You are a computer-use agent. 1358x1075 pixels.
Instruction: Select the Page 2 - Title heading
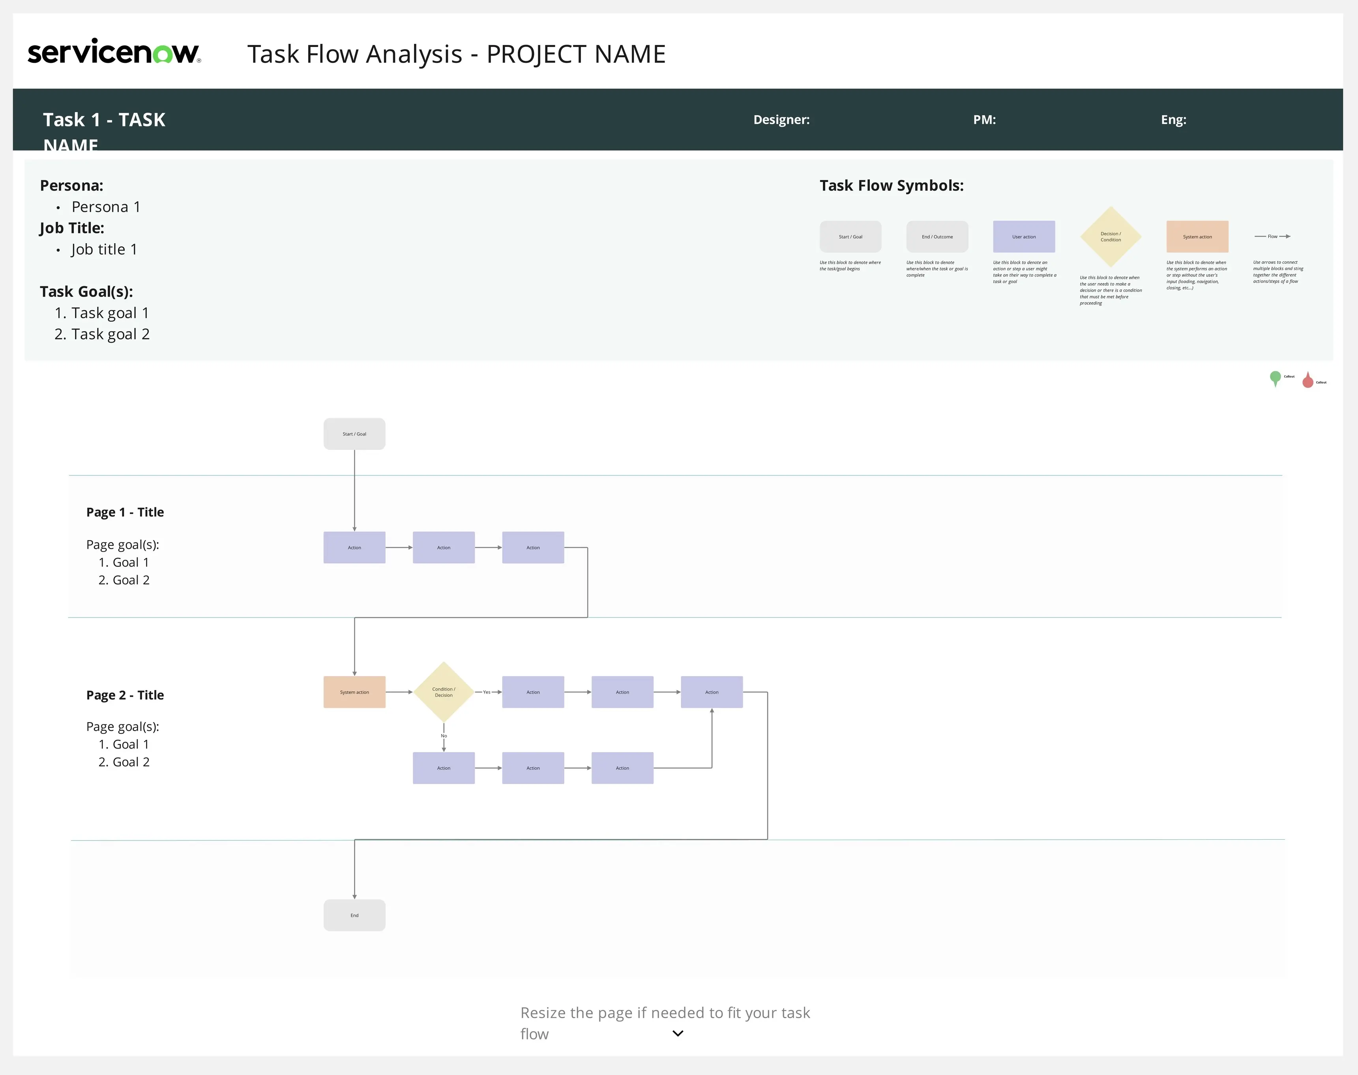point(125,695)
